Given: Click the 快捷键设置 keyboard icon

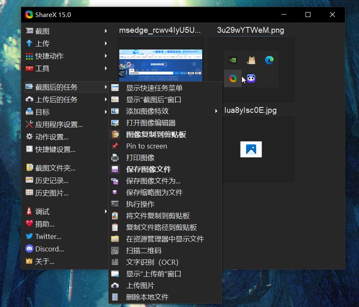Looking at the screenshot, I should pos(29,149).
